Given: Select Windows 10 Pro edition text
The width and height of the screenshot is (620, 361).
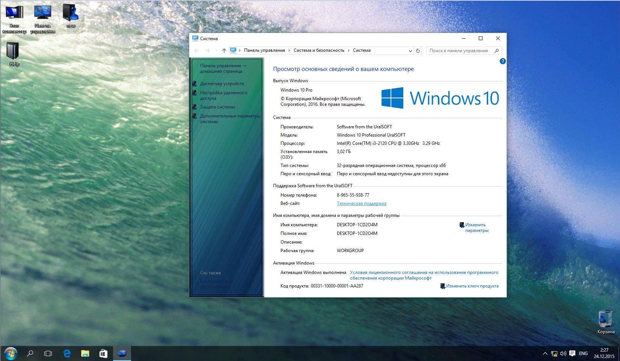Looking at the screenshot, I should coord(296,90).
